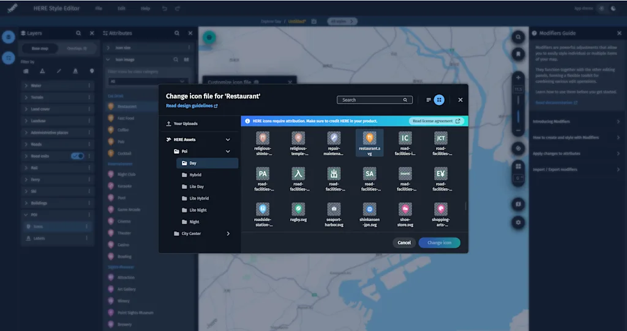Expand the Water layer

point(26,85)
